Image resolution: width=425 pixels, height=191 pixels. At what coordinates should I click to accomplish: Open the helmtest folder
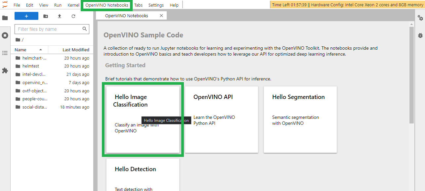pyautogui.click(x=31, y=66)
